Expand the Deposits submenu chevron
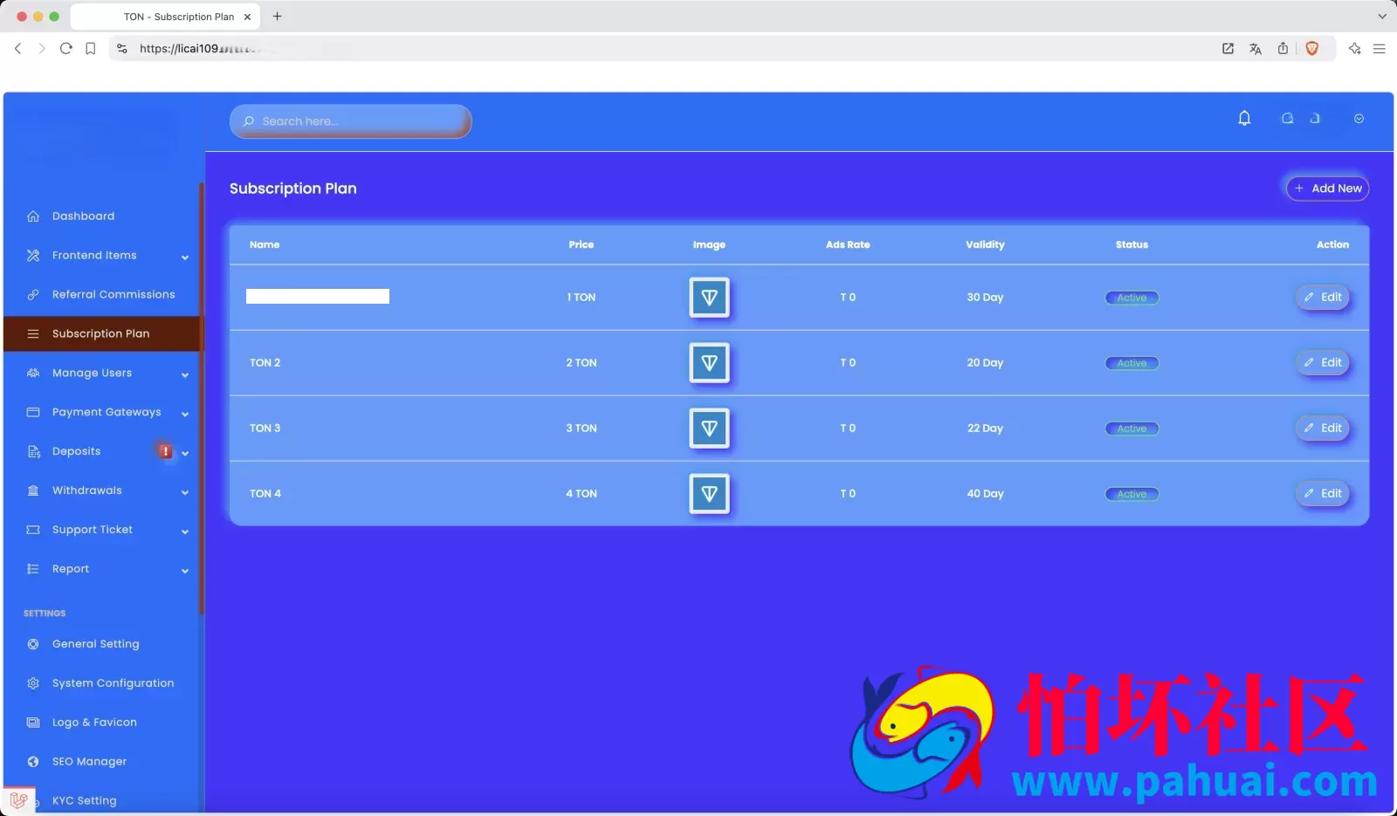 [185, 453]
